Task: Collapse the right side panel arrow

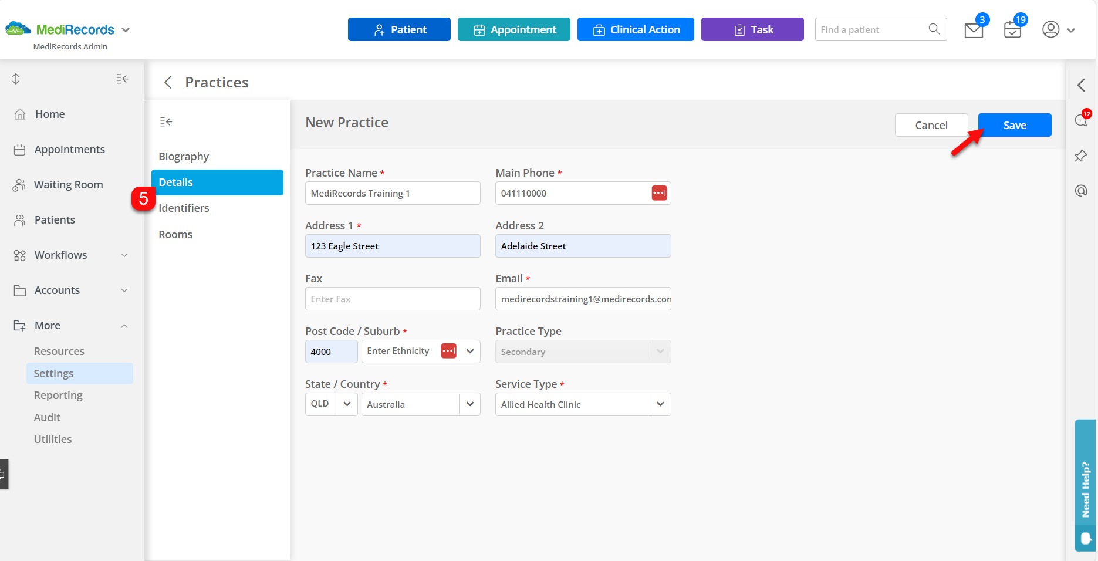Action: (1081, 85)
